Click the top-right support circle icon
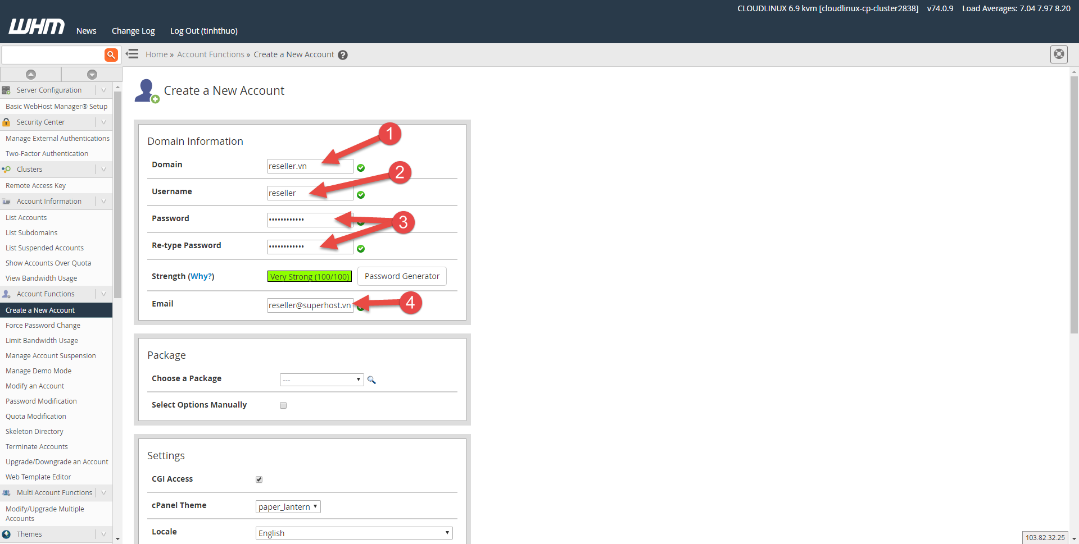Screen dimensions: 1079x544 pyautogui.click(x=1059, y=54)
